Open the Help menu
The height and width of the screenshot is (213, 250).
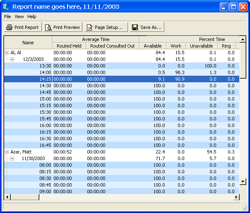(32, 17)
